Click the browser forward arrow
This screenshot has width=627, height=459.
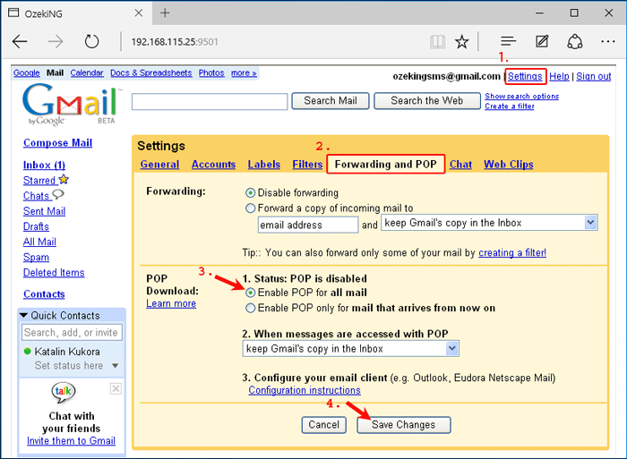(x=56, y=41)
